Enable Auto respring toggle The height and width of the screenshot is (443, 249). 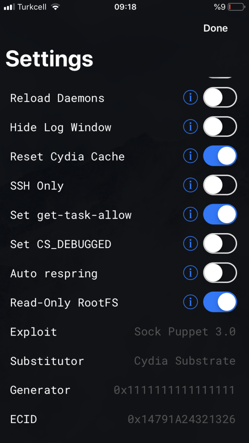220,273
